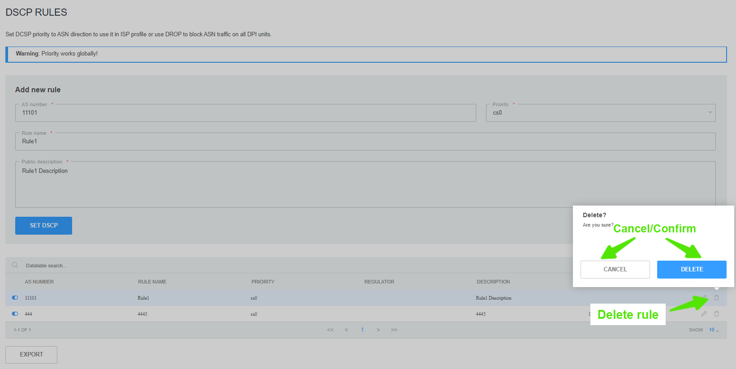Confirm deletion with the DELETE button
The image size is (736, 369).
[691, 270]
